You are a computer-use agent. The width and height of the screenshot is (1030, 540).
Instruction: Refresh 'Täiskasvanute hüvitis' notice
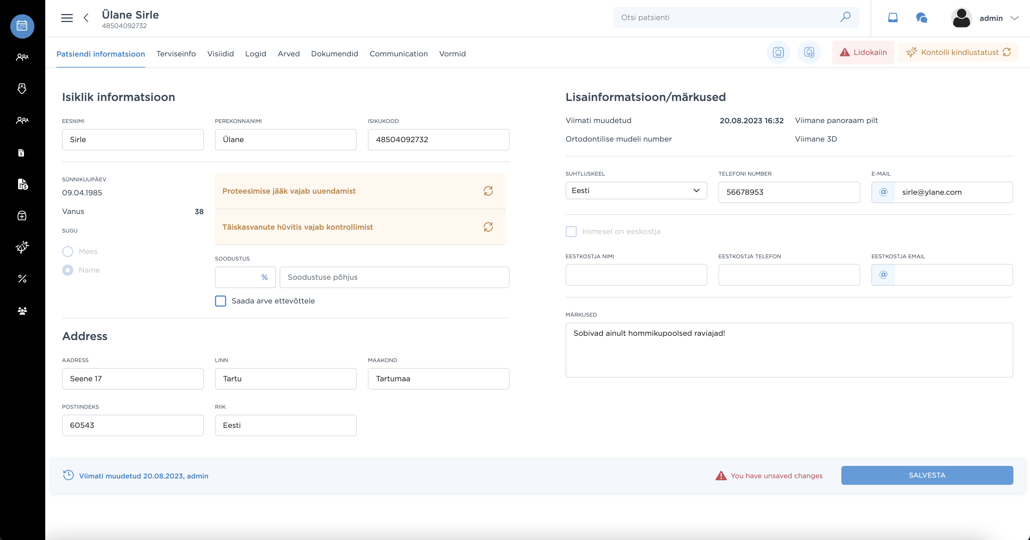coord(488,227)
